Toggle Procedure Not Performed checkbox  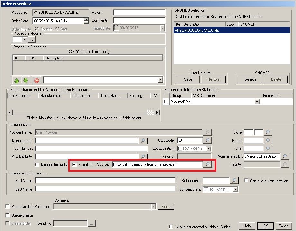click(x=8, y=207)
